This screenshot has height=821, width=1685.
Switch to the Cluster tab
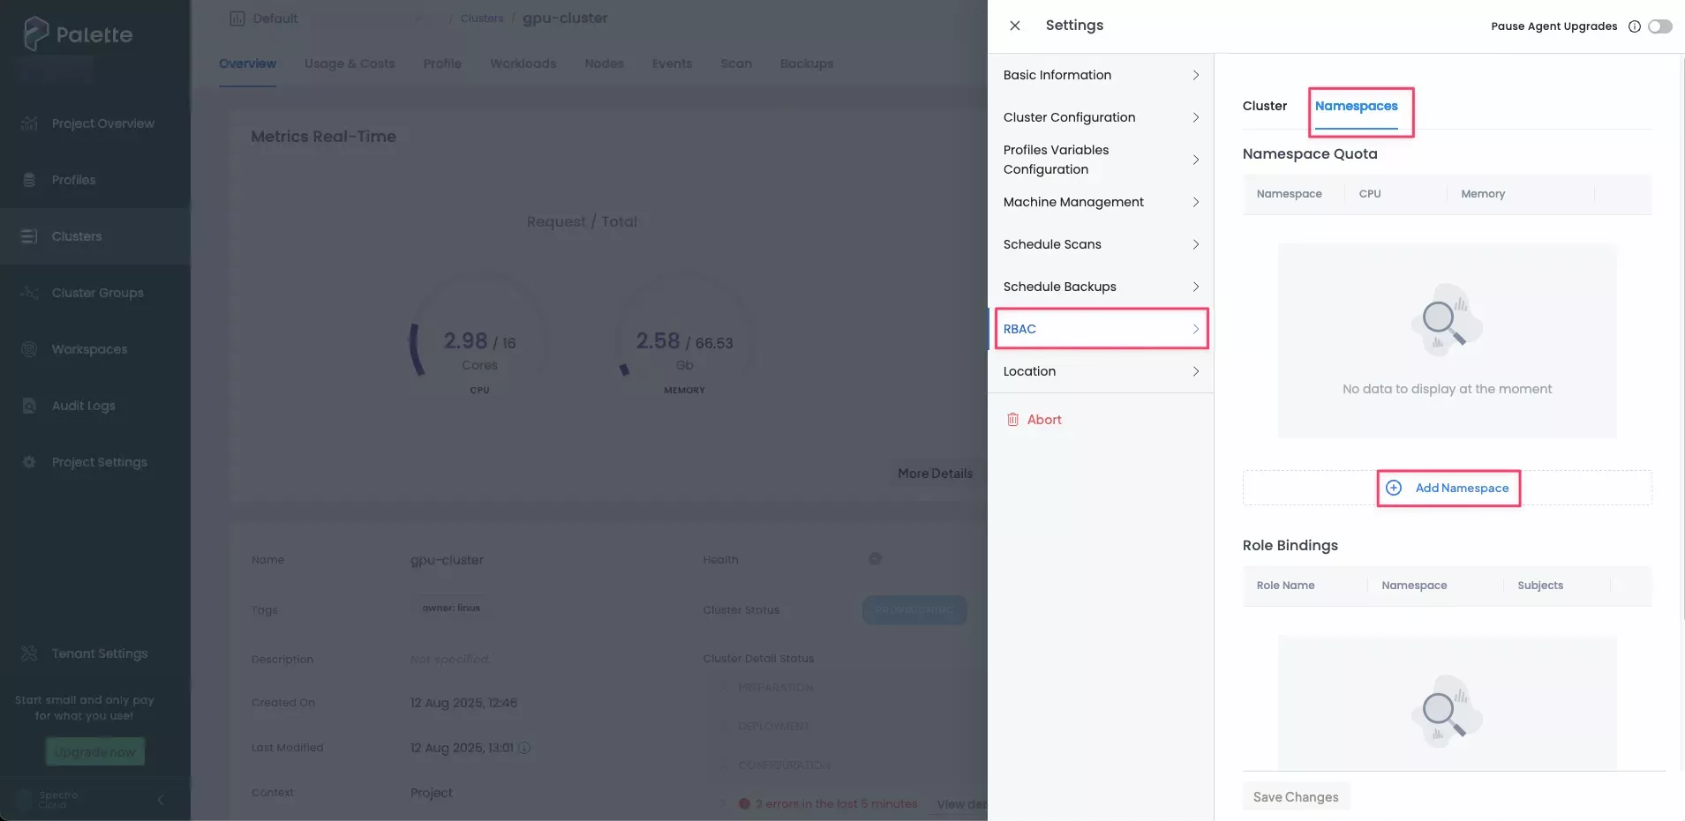pos(1264,106)
